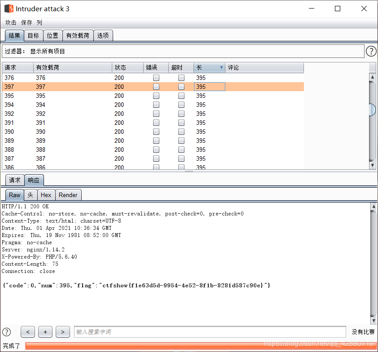This screenshot has height=352, width=378.
Task: Toggle timeout checkbox for request 376
Action: click(x=181, y=78)
